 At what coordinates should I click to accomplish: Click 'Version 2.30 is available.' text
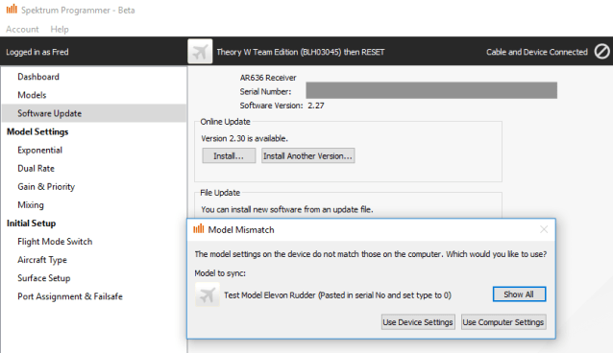pos(244,139)
